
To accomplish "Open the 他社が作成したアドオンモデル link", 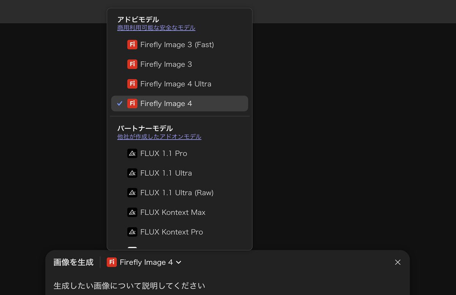I will point(159,137).
